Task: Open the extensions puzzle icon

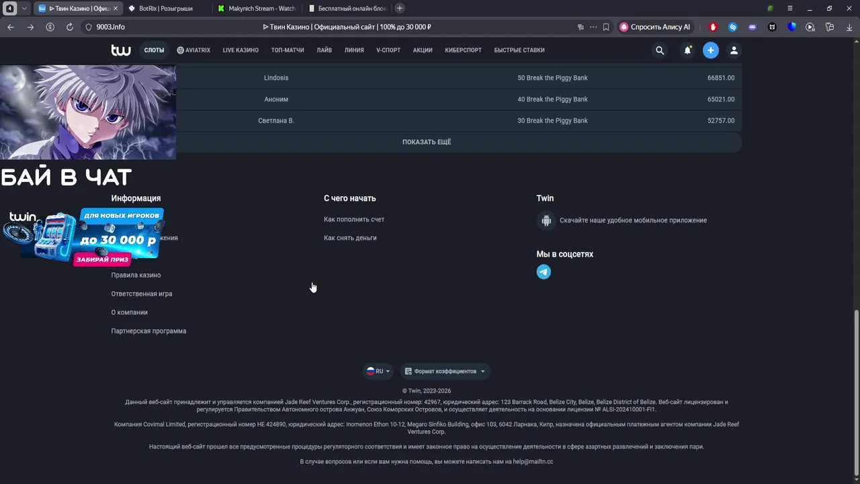Action: click(x=830, y=27)
